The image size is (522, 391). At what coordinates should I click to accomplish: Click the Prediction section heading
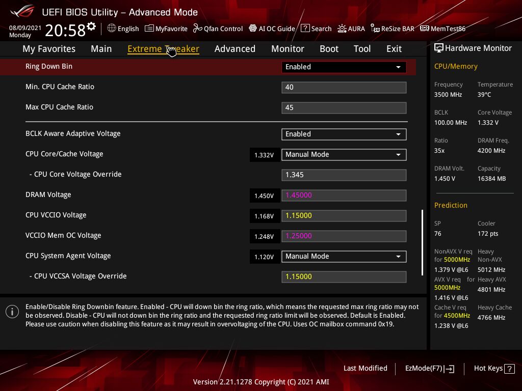pos(451,205)
